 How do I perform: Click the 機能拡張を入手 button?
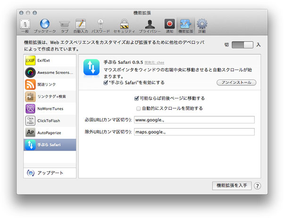pyautogui.click(x=232, y=186)
